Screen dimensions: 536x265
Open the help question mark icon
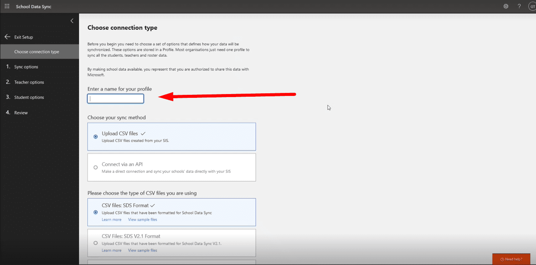point(519,6)
